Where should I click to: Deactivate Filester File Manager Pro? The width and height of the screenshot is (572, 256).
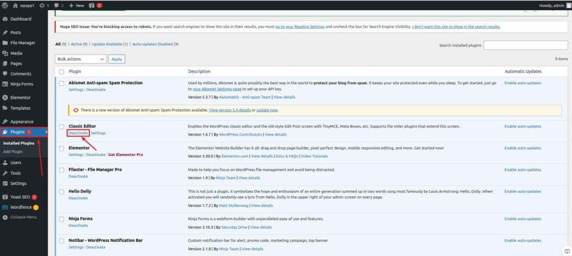click(x=78, y=176)
